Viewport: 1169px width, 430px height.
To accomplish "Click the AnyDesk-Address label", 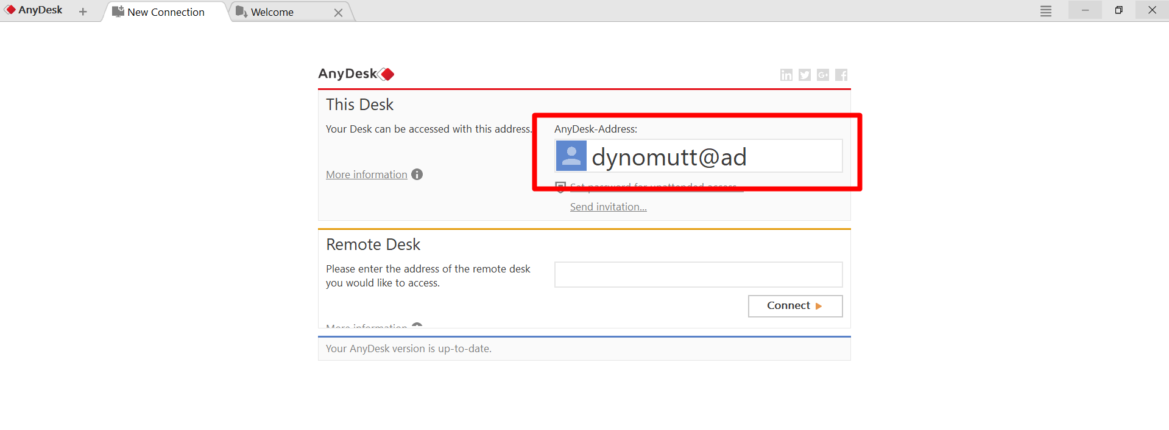I will pyautogui.click(x=596, y=129).
